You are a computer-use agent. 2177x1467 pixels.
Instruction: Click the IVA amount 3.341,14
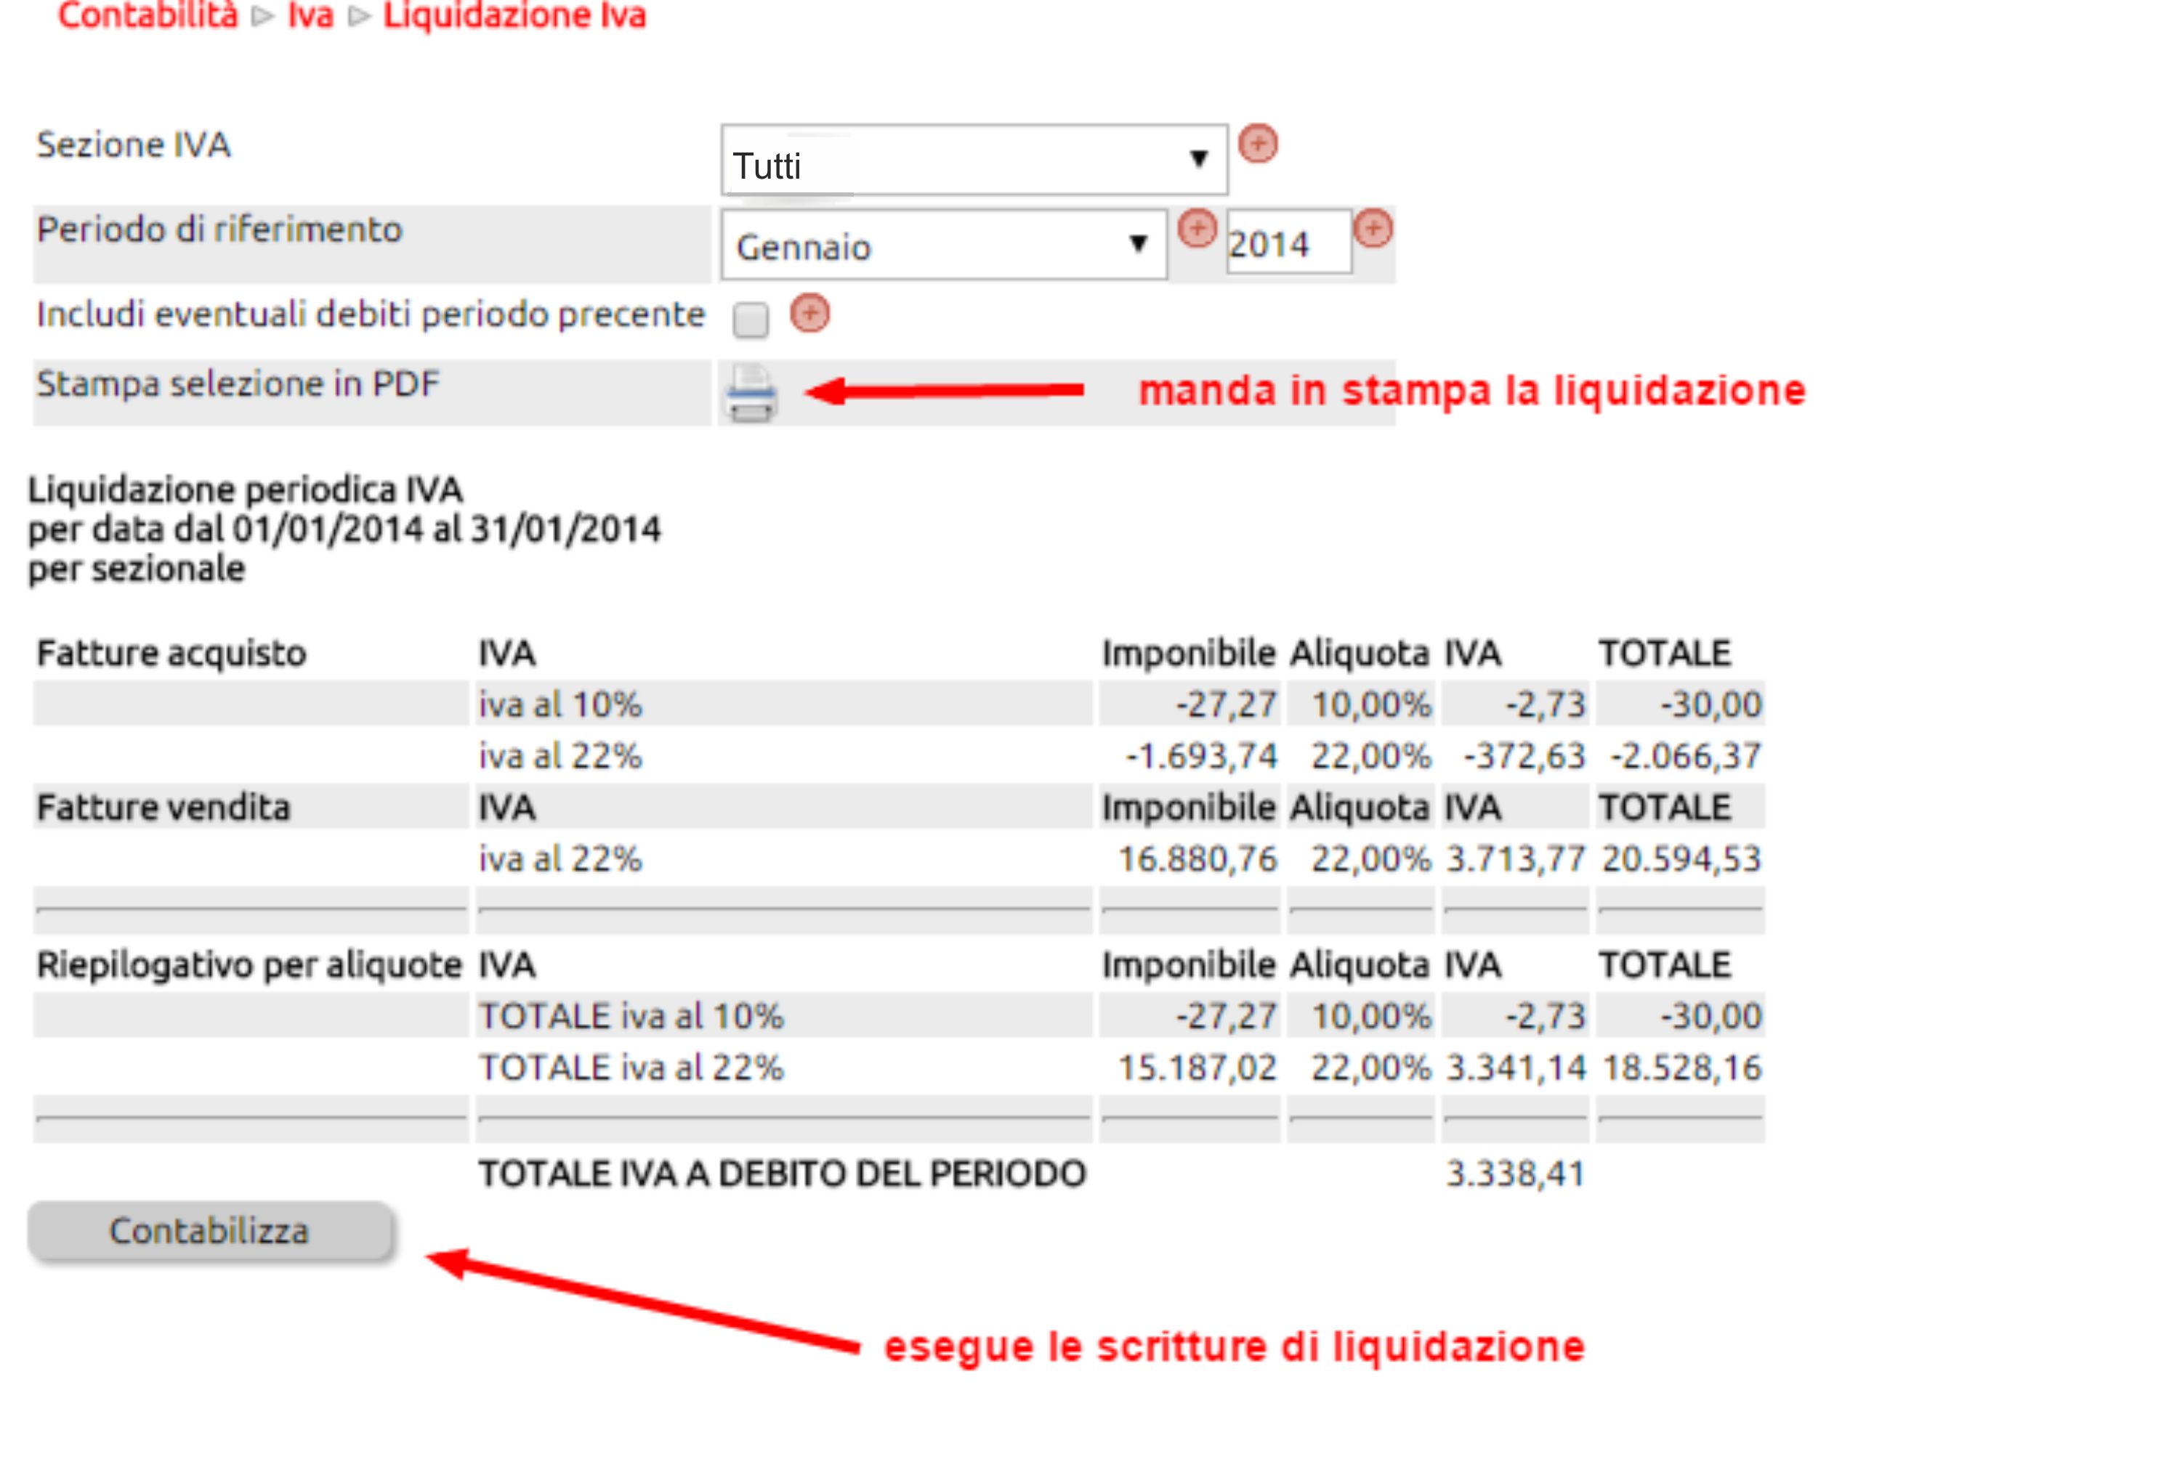1515,1068
